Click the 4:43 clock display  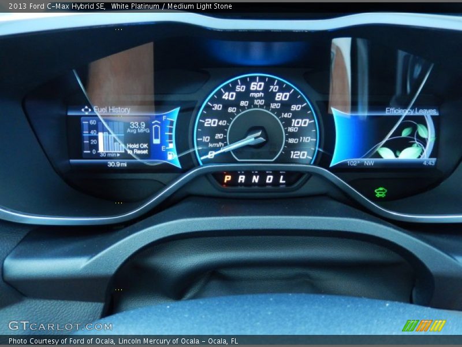click(x=429, y=163)
